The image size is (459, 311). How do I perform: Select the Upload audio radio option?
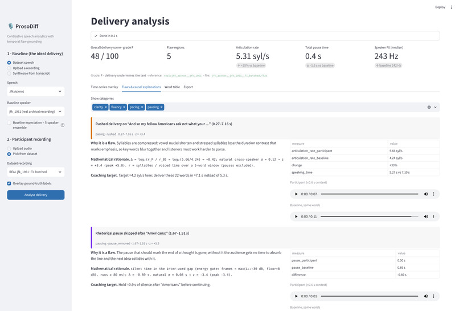pyautogui.click(x=9, y=149)
